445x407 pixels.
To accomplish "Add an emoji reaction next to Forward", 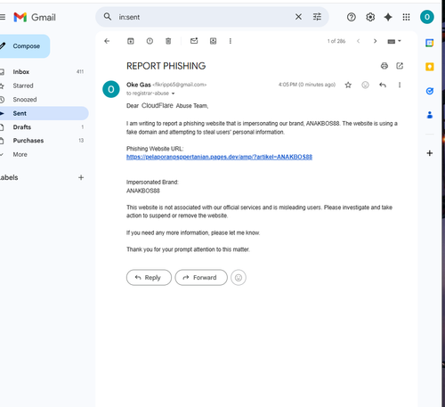I will pos(239,278).
